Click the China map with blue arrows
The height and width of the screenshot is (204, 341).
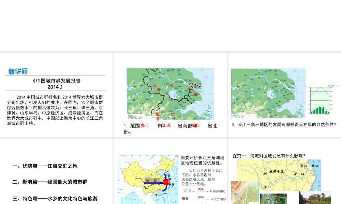(148, 179)
